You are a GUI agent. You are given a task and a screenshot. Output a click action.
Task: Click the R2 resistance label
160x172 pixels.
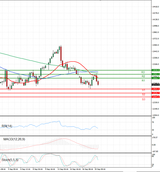(x=143, y=76)
